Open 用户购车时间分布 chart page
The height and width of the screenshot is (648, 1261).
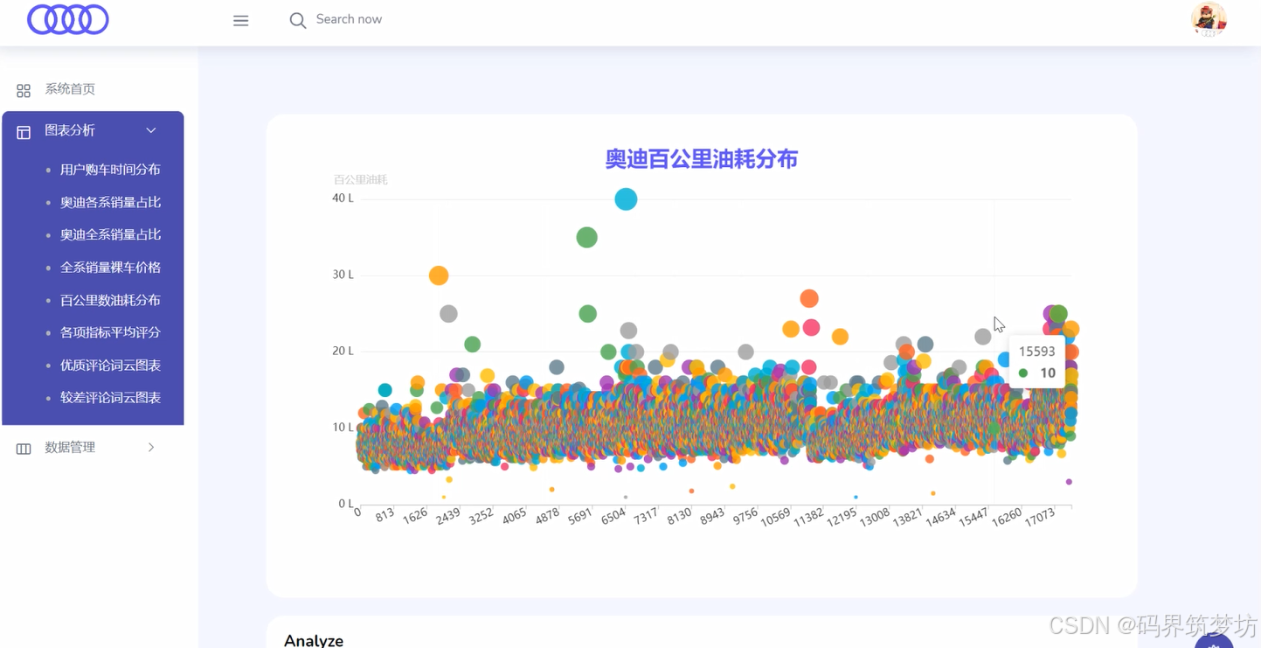pyautogui.click(x=110, y=170)
